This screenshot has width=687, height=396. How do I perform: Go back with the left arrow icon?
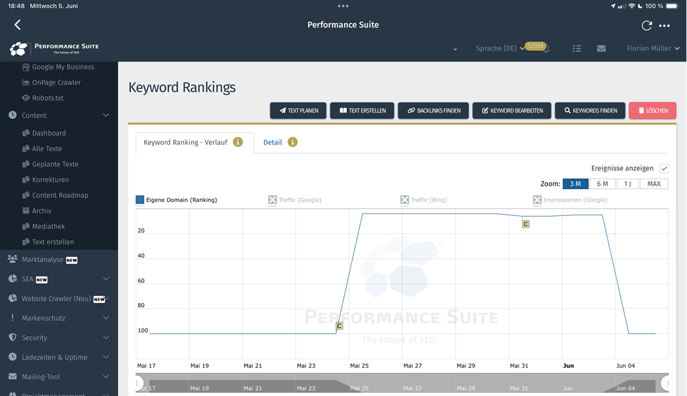coord(17,24)
